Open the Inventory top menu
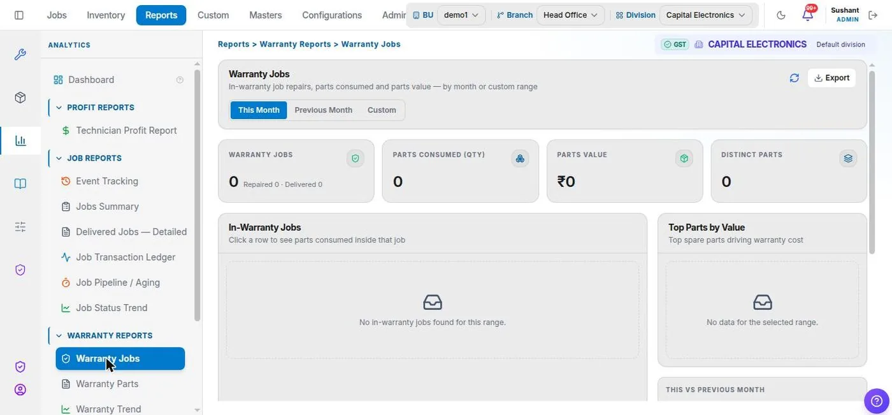892x415 pixels. (106, 15)
